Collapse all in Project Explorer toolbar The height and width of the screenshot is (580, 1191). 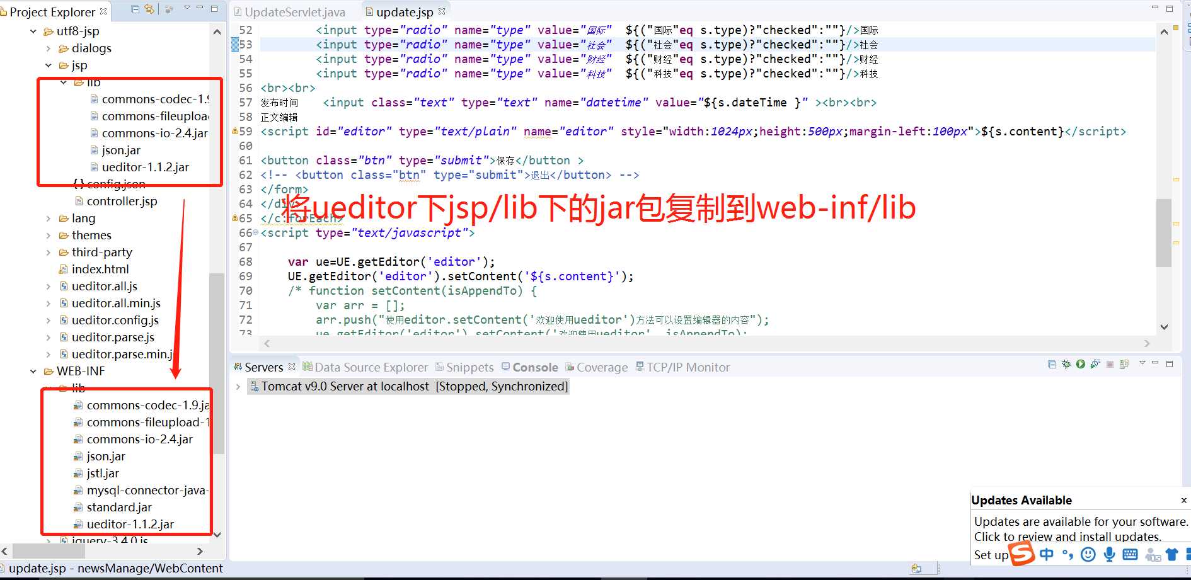[x=135, y=9]
